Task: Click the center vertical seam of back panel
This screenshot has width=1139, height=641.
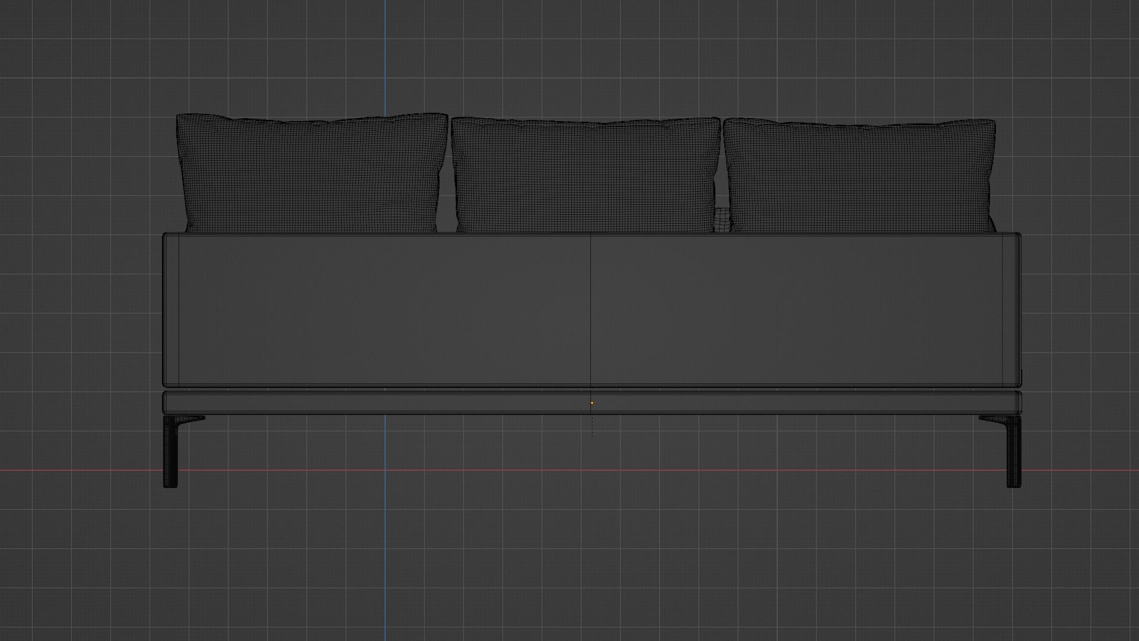Action: pos(590,309)
